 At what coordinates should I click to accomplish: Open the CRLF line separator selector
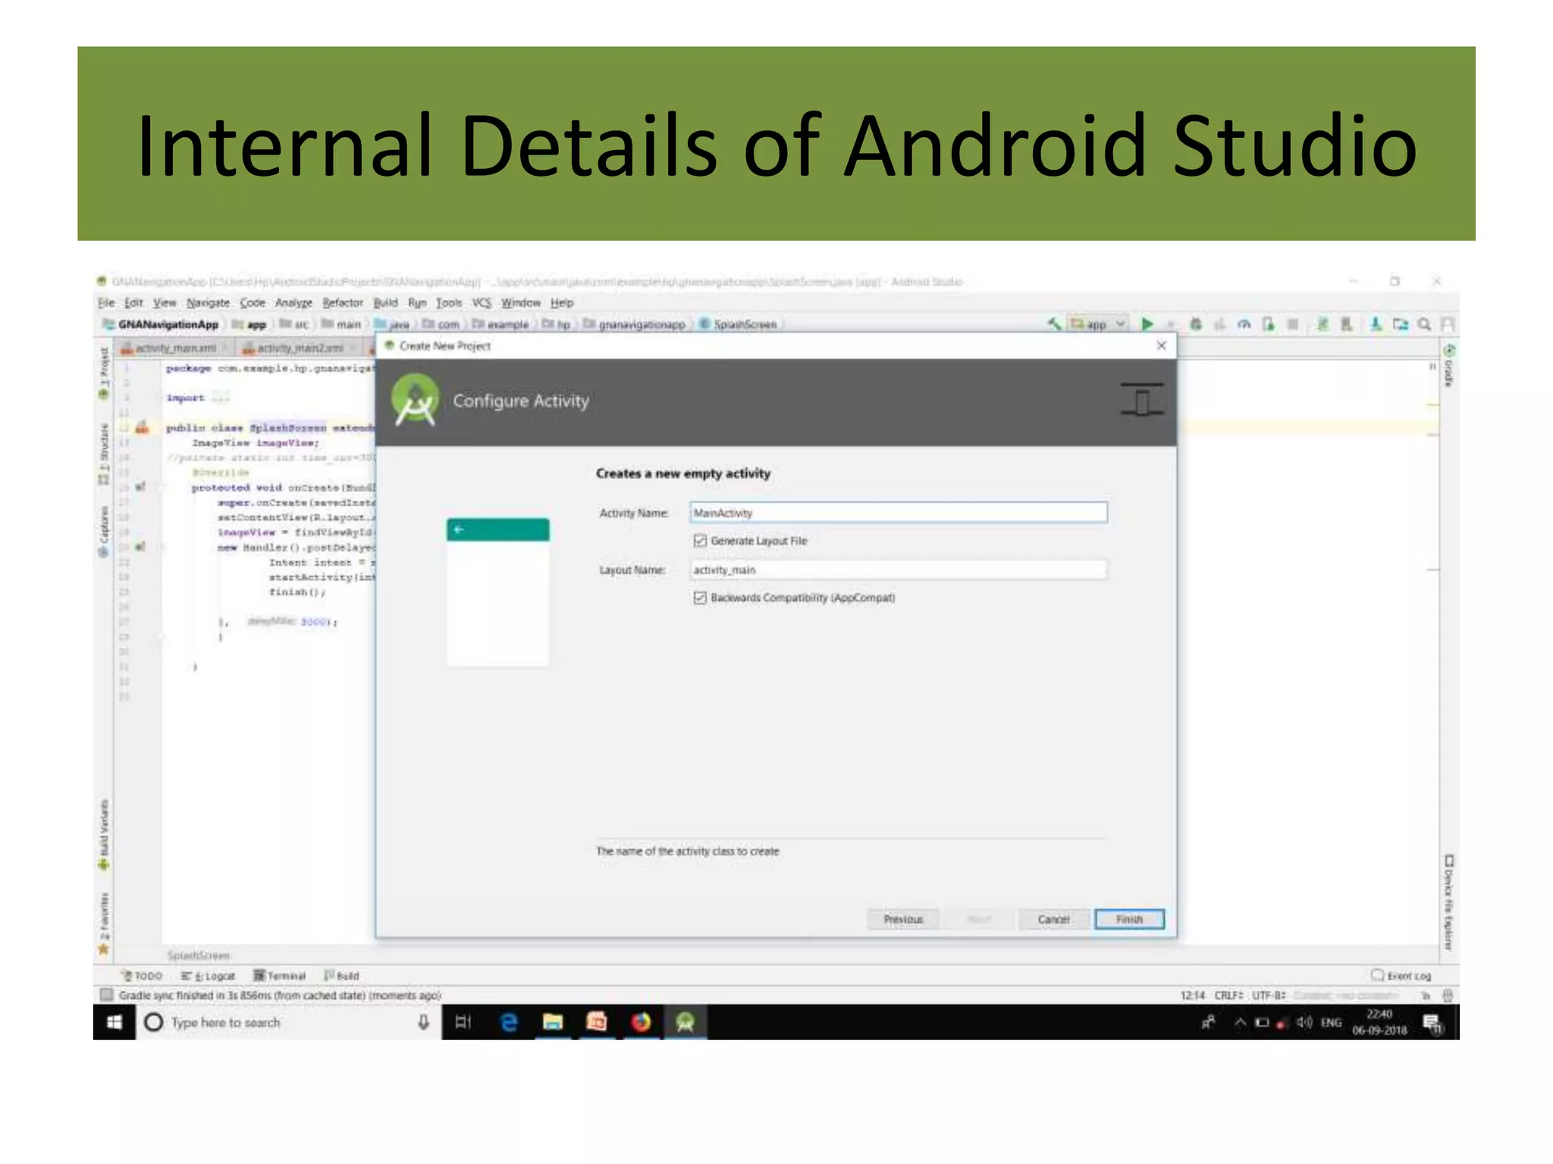coord(1228,995)
